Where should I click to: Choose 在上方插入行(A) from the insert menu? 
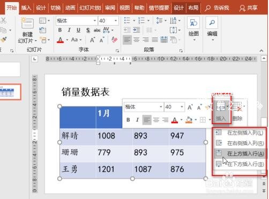click(x=240, y=154)
